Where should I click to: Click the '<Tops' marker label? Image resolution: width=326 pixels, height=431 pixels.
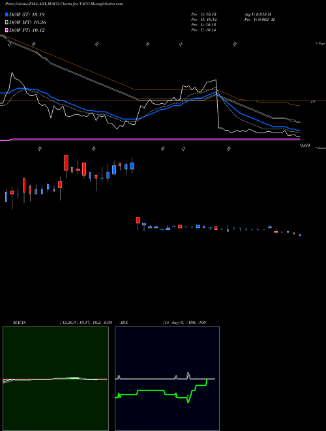tap(320, 44)
